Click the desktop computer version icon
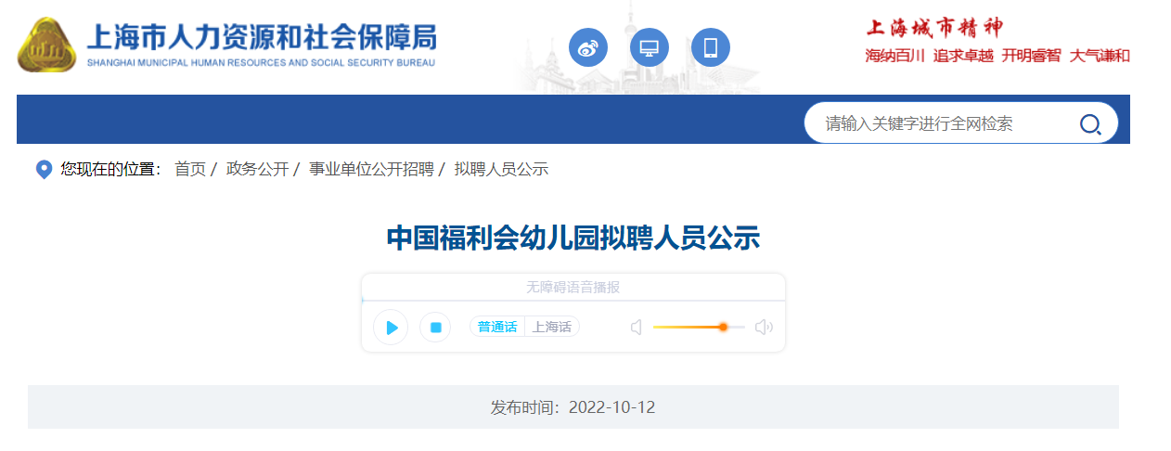The height and width of the screenshot is (451, 1171). coord(650,47)
